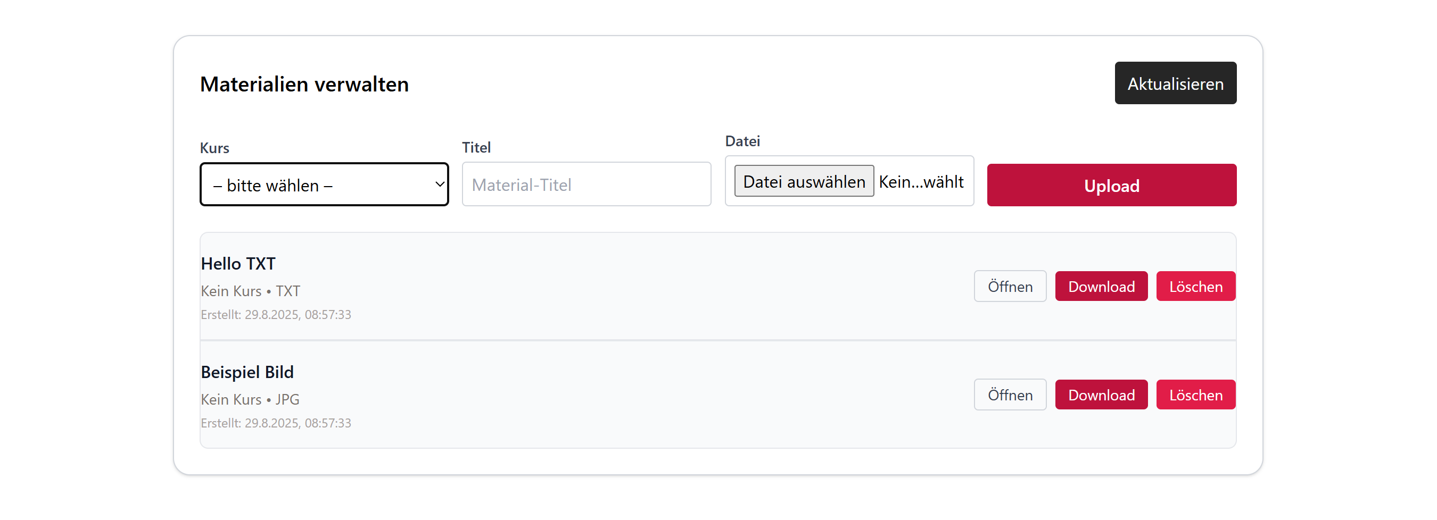The height and width of the screenshot is (520, 1437).
Task: Delete the Beispiel Bild material
Action: [x=1195, y=395]
